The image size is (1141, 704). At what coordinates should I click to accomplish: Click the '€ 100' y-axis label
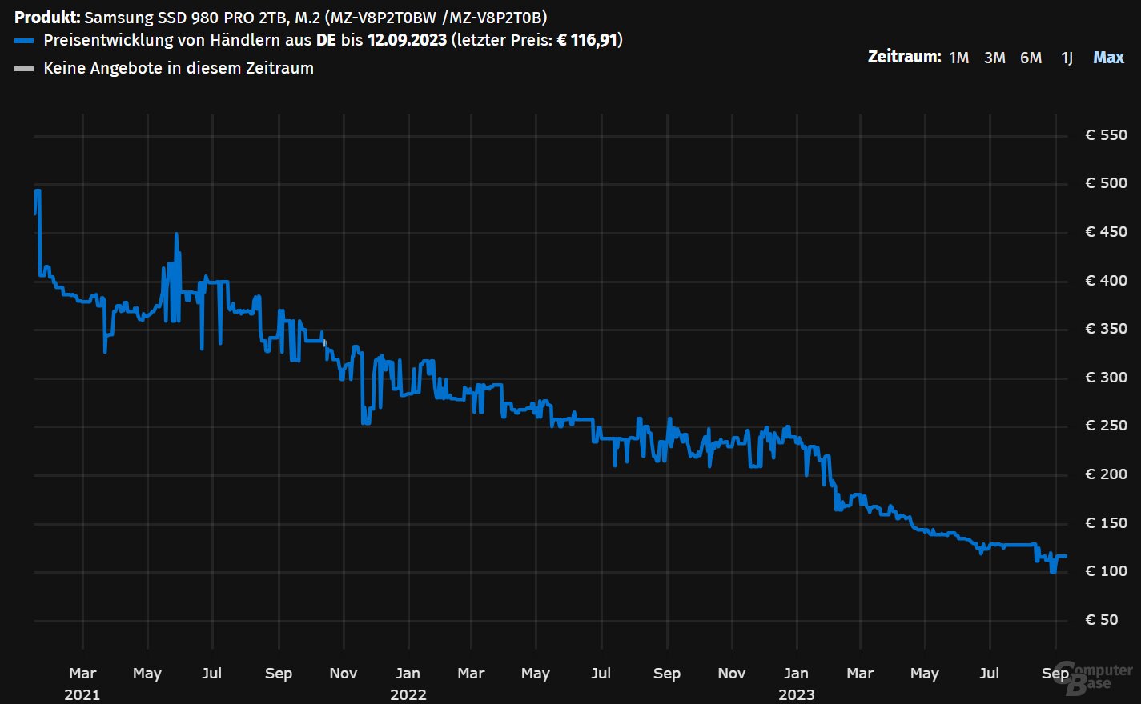pyautogui.click(x=1106, y=571)
